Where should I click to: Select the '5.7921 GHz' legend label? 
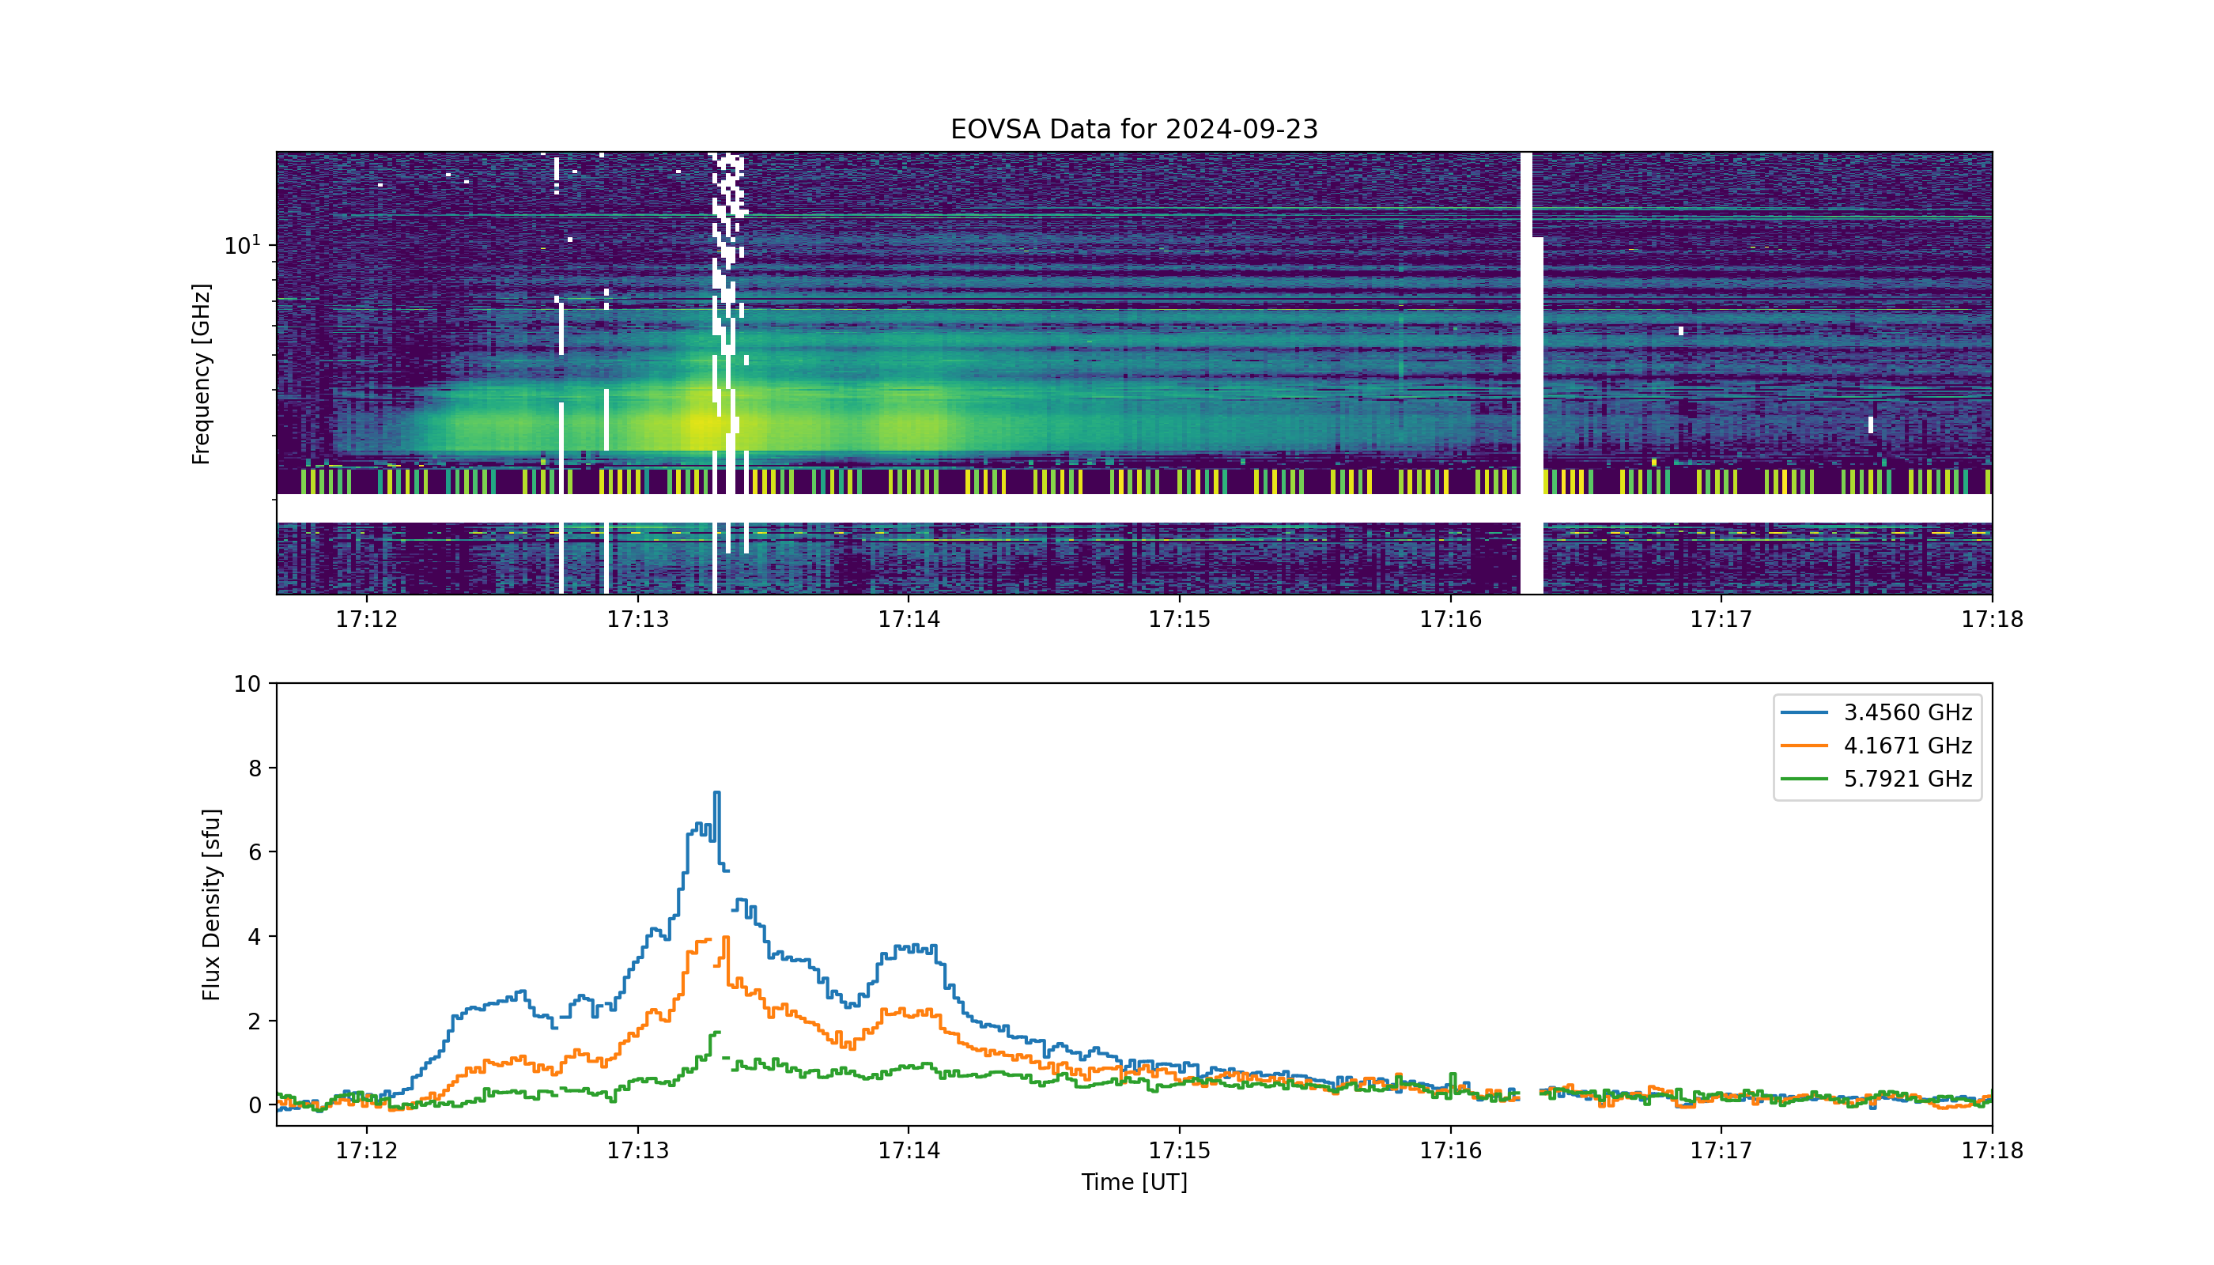pyautogui.click(x=1908, y=779)
